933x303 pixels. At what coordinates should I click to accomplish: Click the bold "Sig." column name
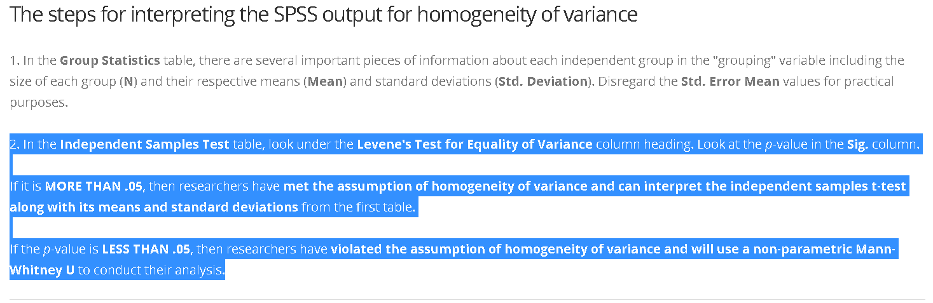pyautogui.click(x=857, y=145)
